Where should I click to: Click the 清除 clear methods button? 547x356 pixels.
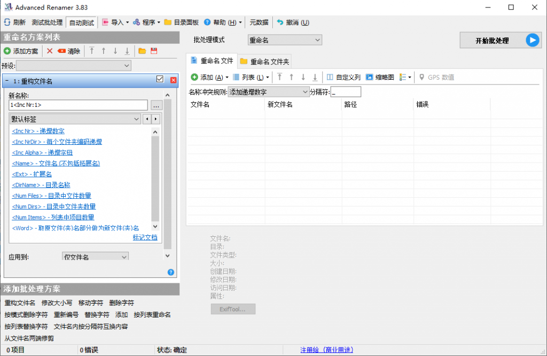(69, 51)
